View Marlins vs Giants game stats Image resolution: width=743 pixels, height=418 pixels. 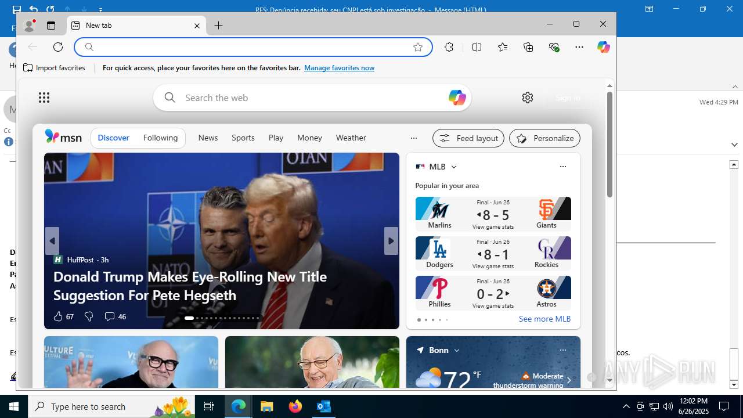tap(493, 227)
